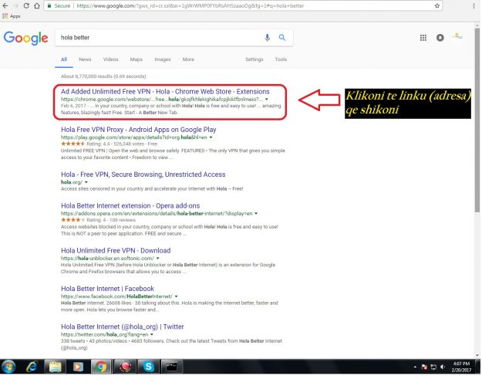Open the Windows Start menu
The image size is (482, 386).
[x=8, y=367]
